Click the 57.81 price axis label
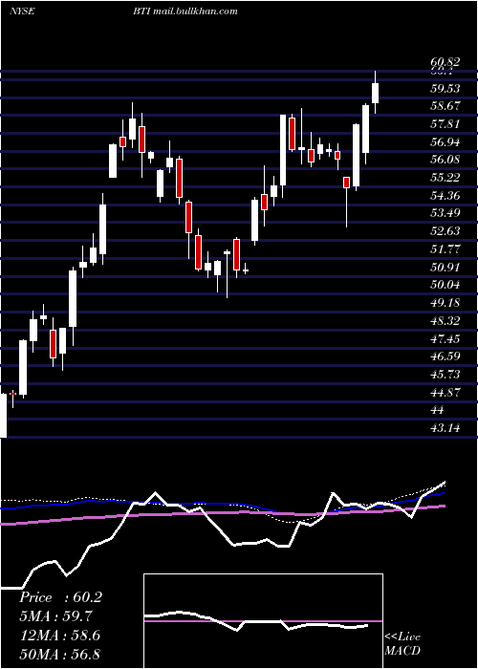This screenshot has width=478, height=669. pos(445,124)
